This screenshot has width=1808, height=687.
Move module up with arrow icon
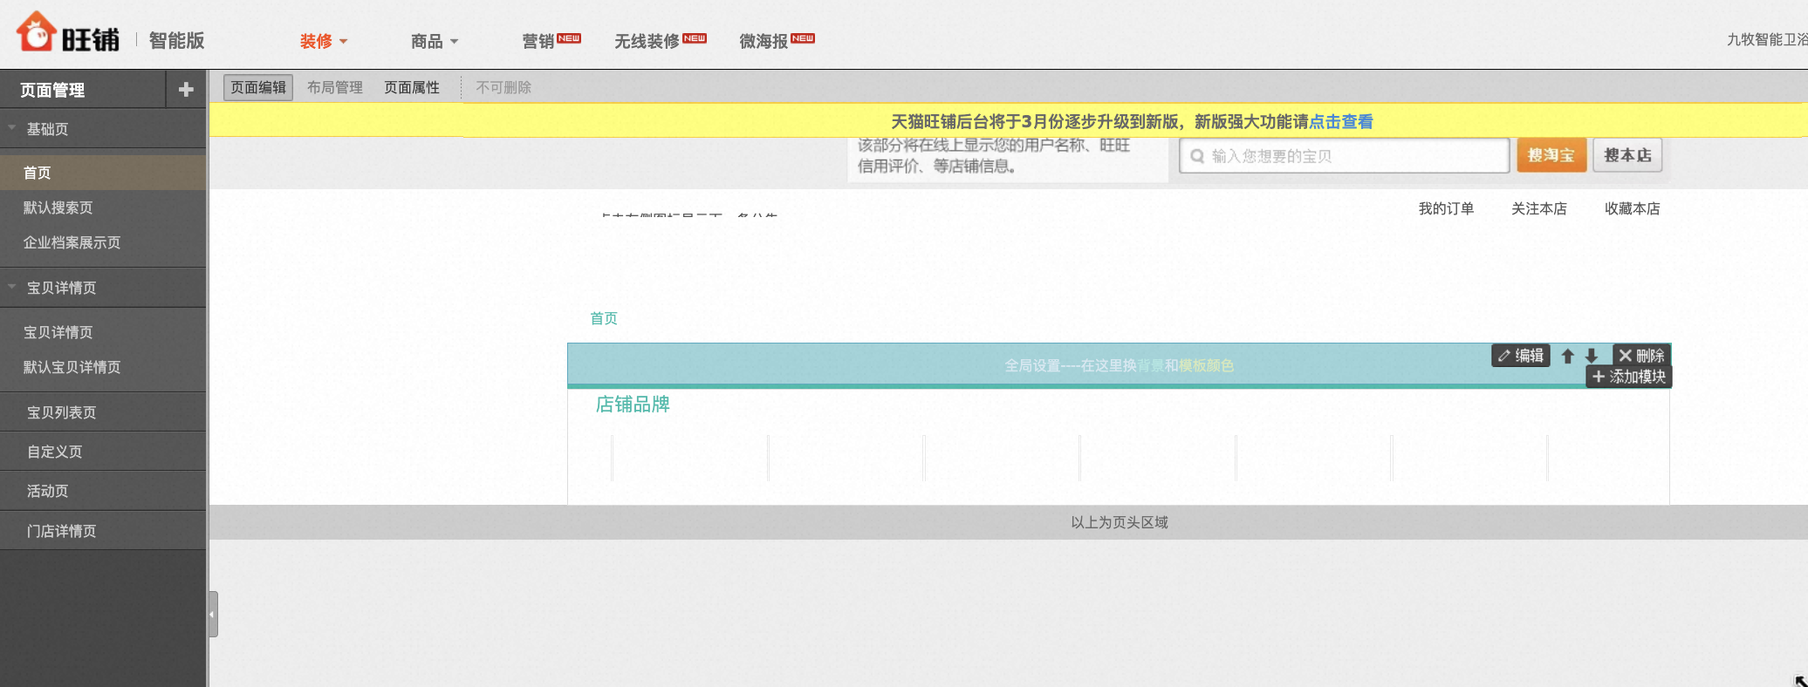click(1567, 356)
